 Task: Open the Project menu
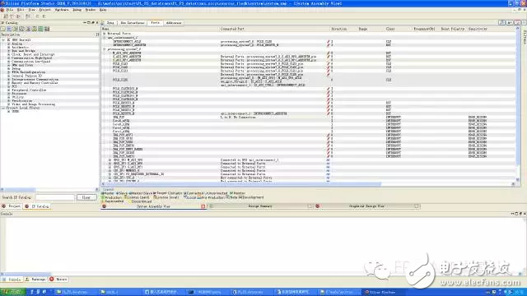45,10
